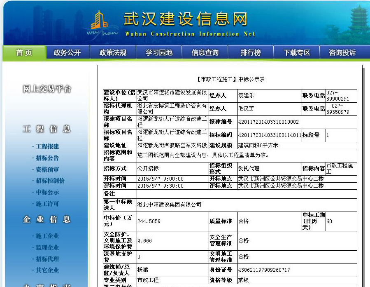Open the 下载专区 downloads section
This screenshot has width=370, height=287.
click(296, 52)
